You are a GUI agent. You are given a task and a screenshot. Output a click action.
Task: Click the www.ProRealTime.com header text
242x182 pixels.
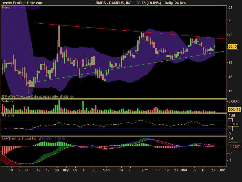pos(23,3)
